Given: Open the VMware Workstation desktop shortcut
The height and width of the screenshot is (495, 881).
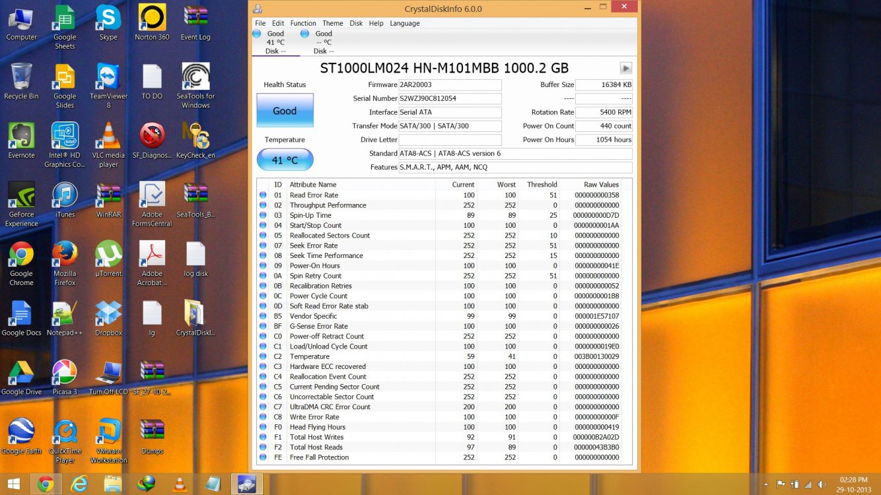Looking at the screenshot, I should (x=108, y=442).
